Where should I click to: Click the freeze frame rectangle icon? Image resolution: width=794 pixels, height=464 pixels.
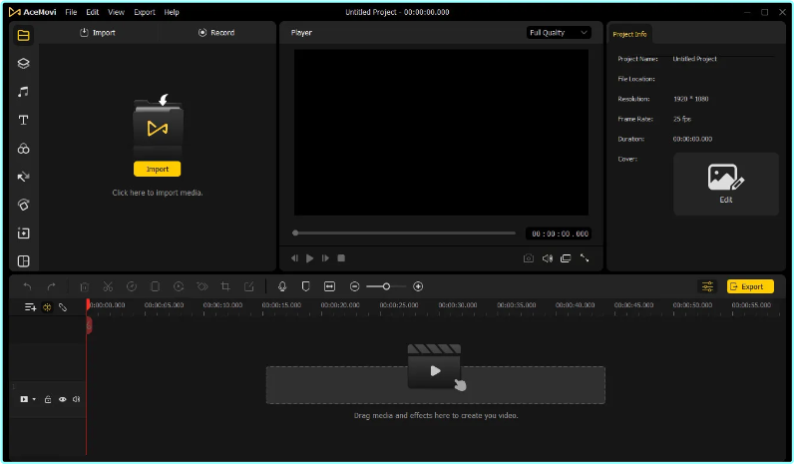pyautogui.click(x=156, y=286)
